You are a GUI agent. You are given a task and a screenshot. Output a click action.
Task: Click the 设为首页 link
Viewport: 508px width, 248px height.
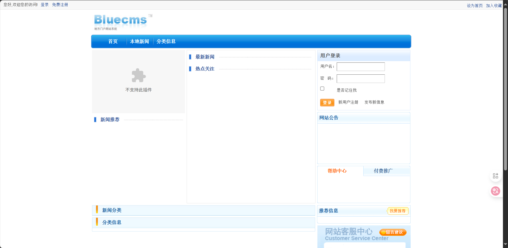475,6
